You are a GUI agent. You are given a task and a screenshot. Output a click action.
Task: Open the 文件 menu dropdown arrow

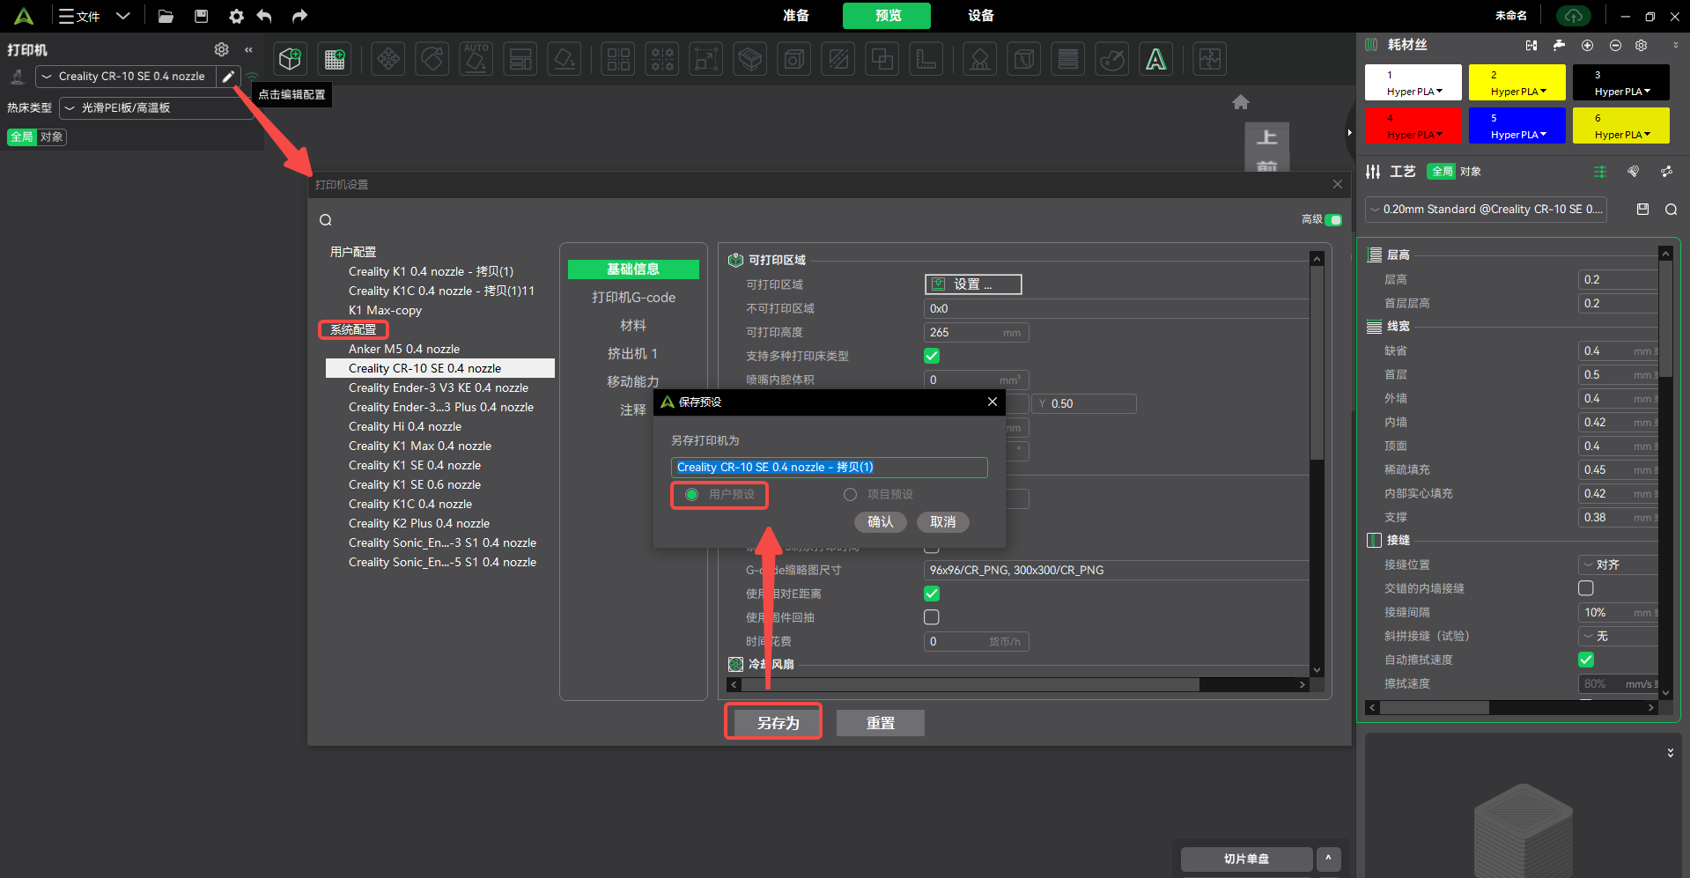123,16
